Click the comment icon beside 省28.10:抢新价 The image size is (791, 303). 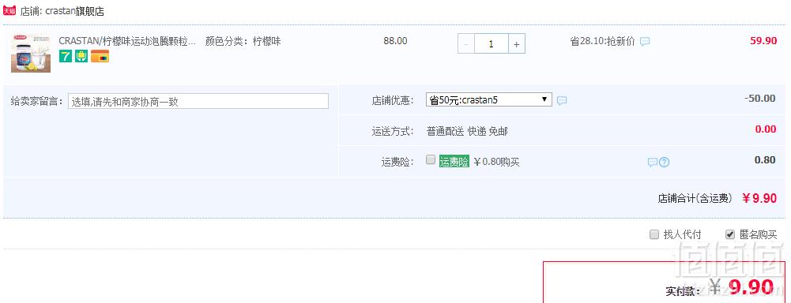coord(645,41)
